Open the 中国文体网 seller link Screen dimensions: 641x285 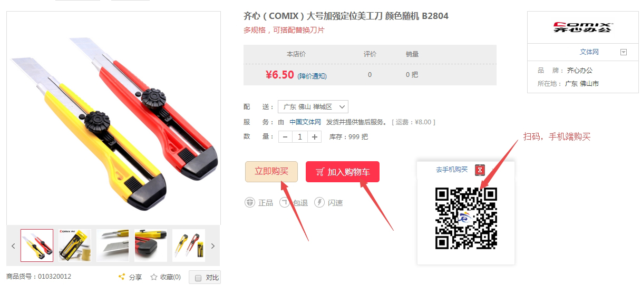305,122
